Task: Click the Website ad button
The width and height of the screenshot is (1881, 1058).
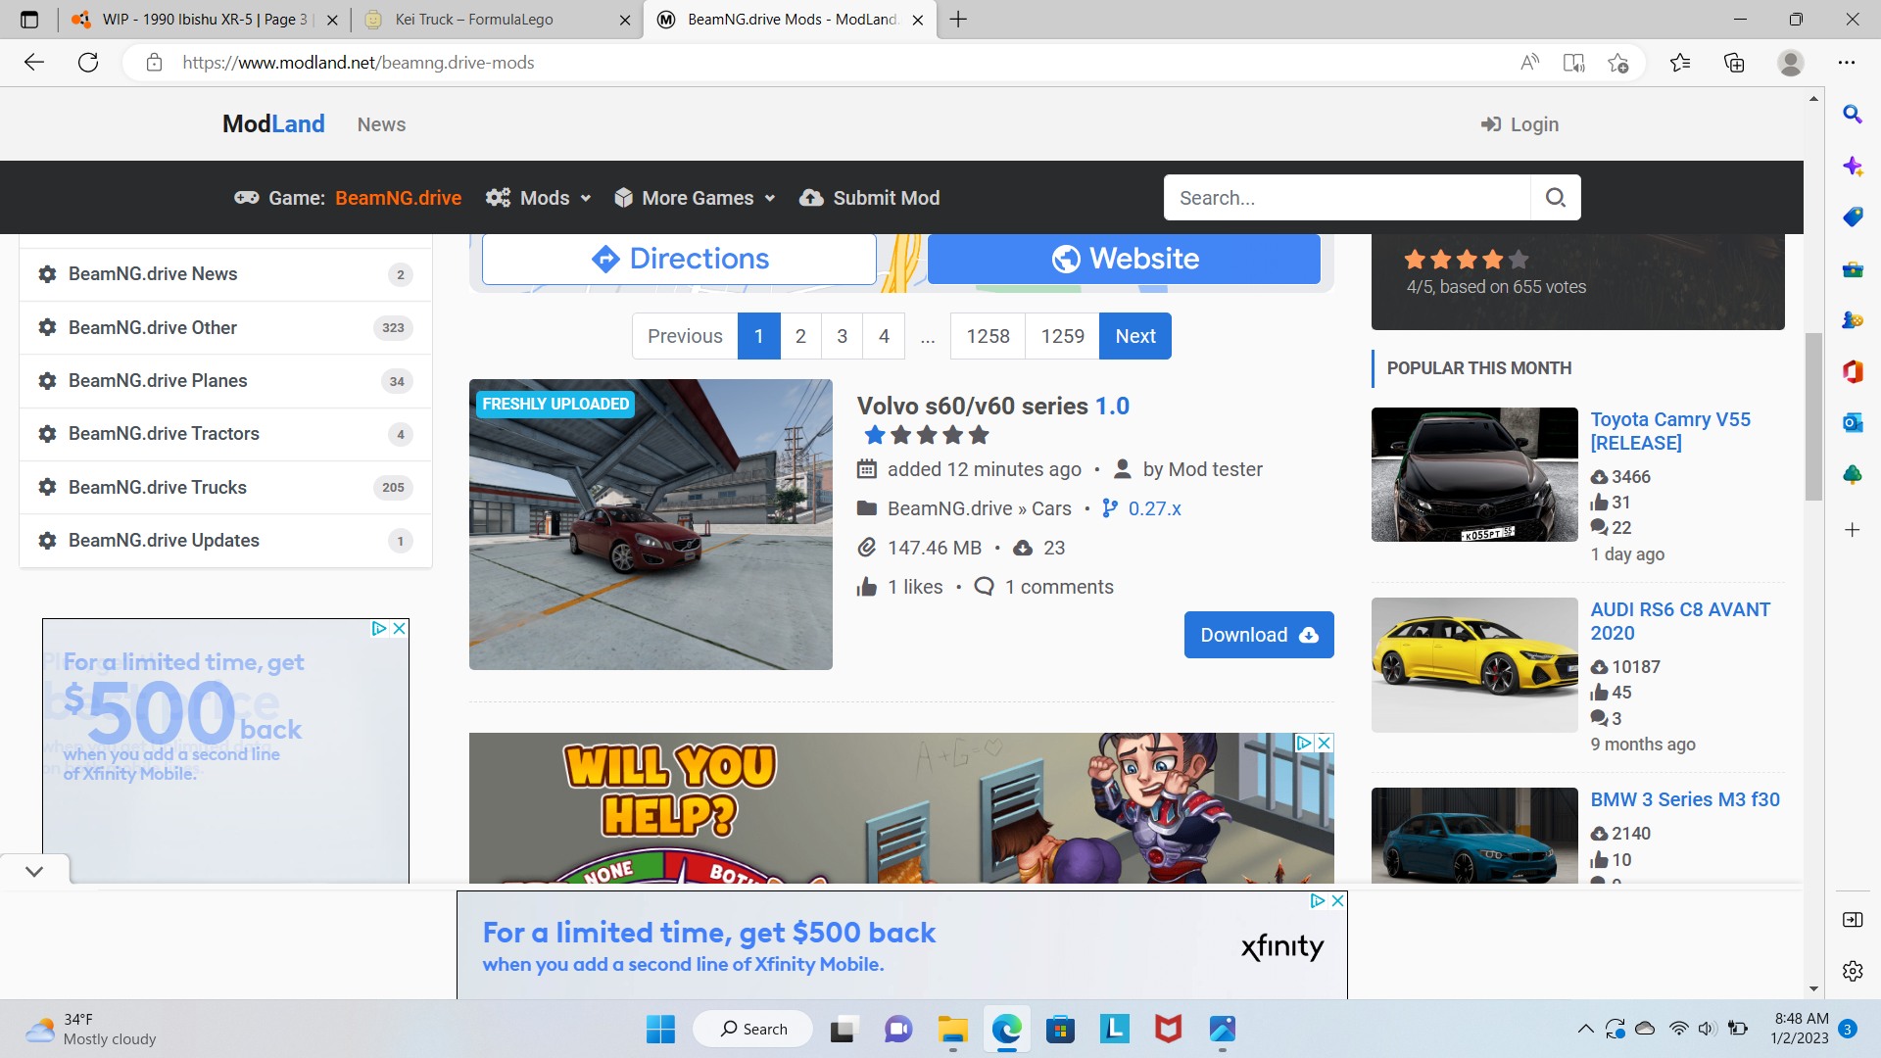Action: (1124, 259)
